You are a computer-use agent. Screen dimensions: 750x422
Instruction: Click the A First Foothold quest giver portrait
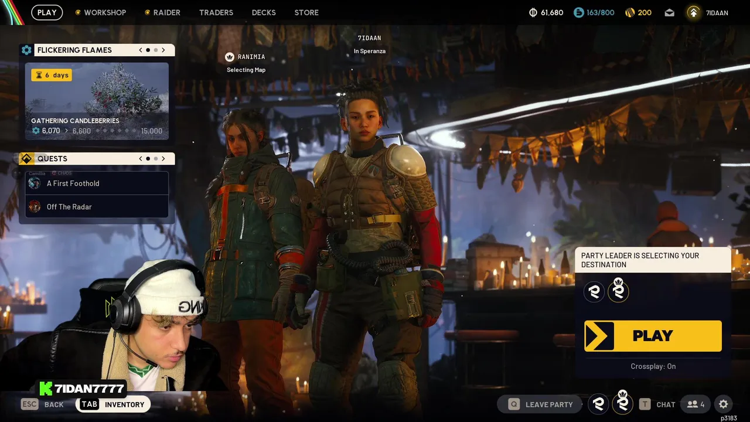[35, 183]
